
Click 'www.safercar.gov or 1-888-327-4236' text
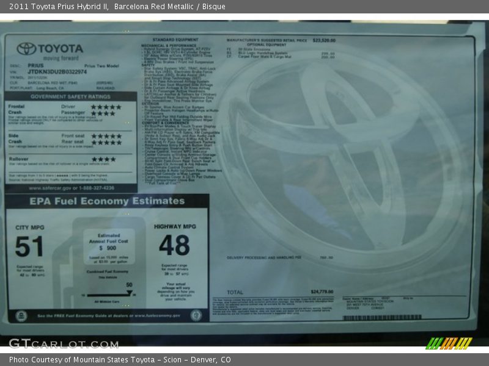(x=72, y=188)
